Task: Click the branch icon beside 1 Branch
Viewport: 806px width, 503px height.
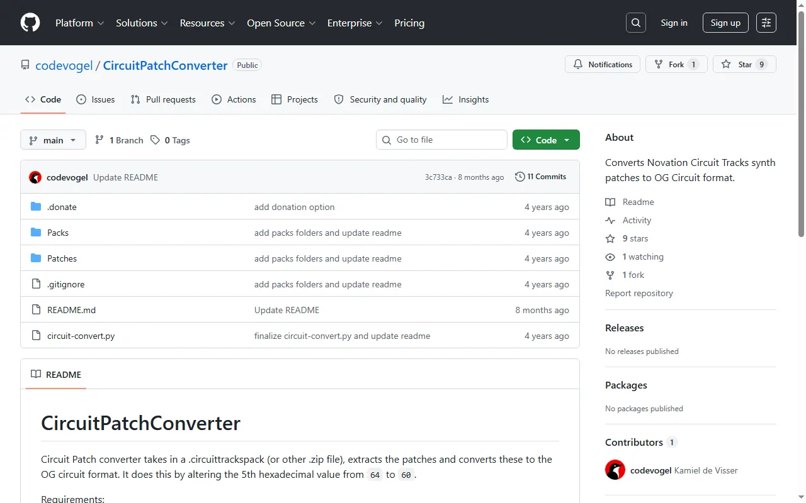Action: [x=99, y=140]
